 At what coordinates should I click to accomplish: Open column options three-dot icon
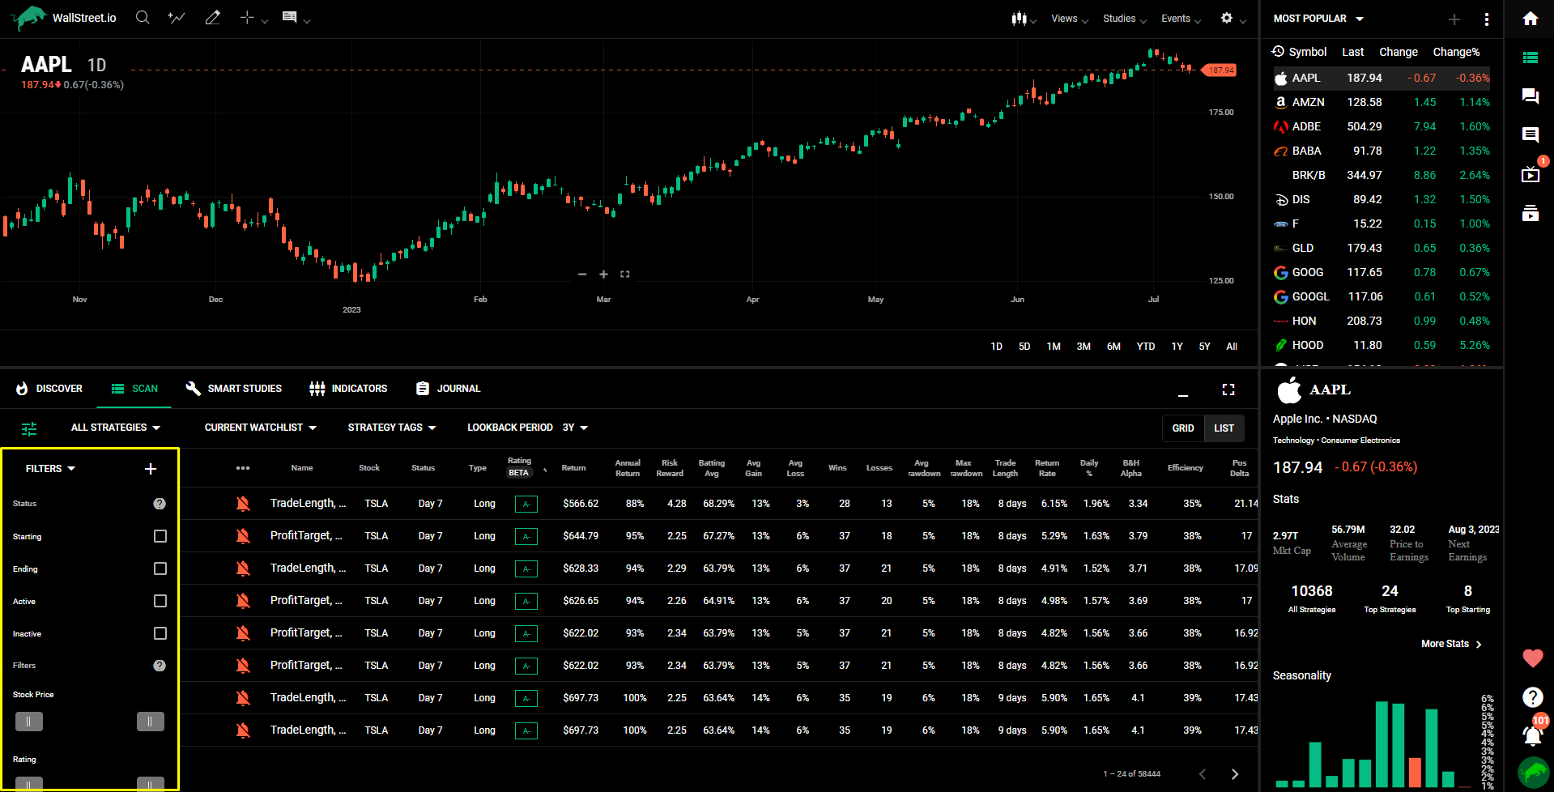pyautogui.click(x=243, y=468)
